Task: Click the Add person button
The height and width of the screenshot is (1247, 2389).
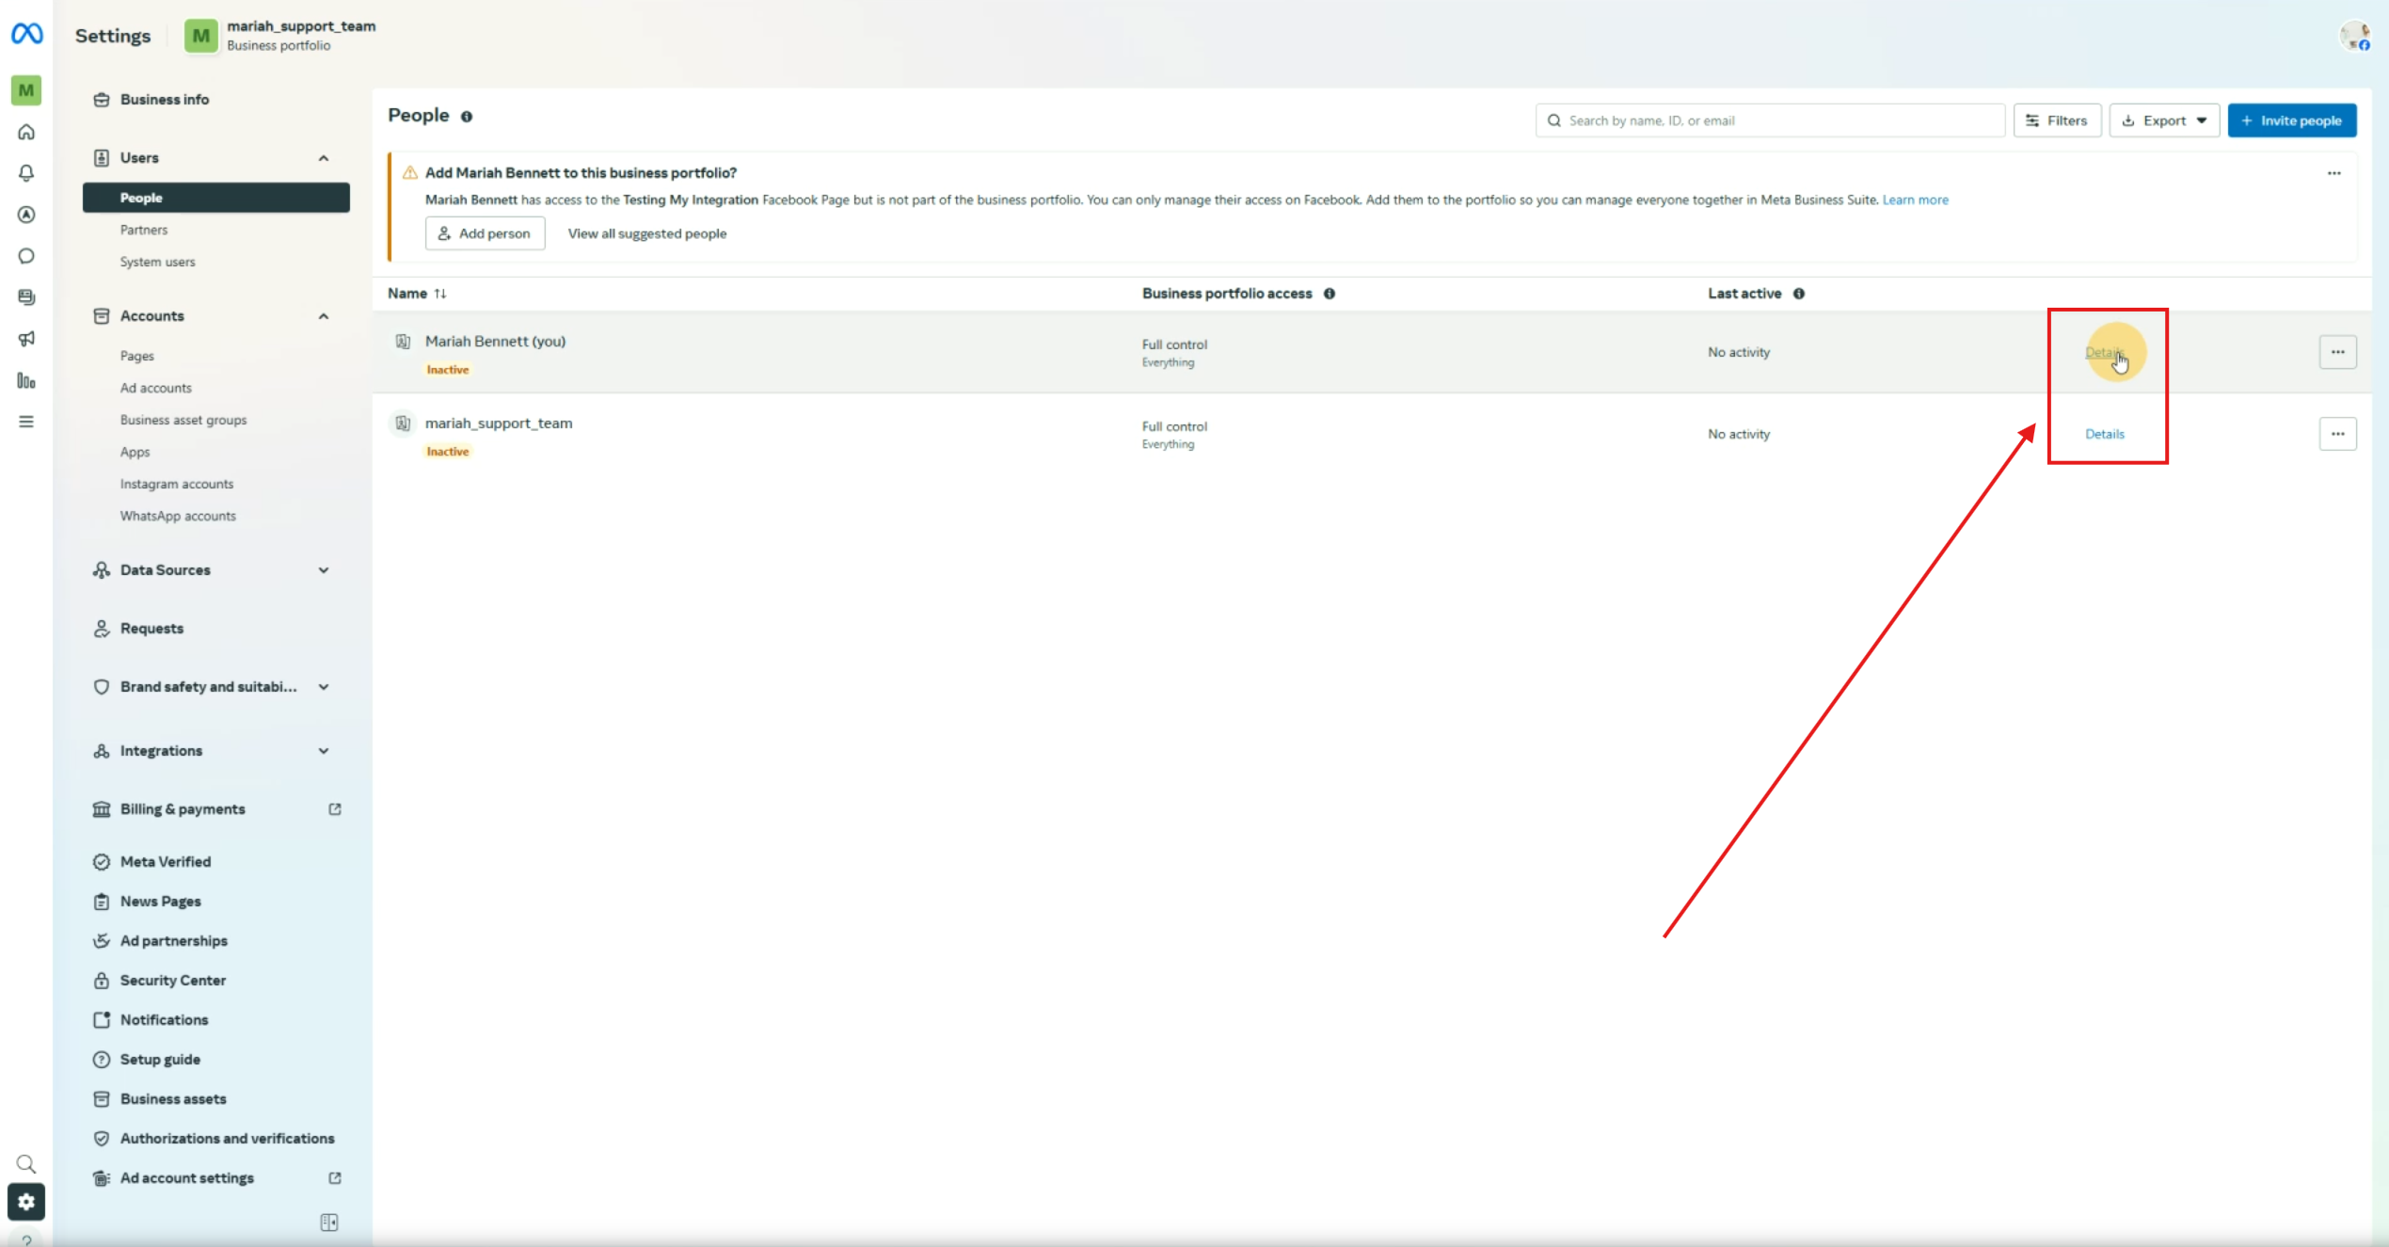Action: click(485, 233)
